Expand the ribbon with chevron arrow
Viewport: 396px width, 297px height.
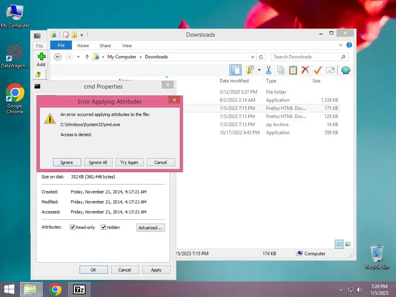pos(341,45)
